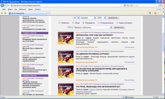Click the Google search box
Screen dimensions: 165x99
pos(146,5)
